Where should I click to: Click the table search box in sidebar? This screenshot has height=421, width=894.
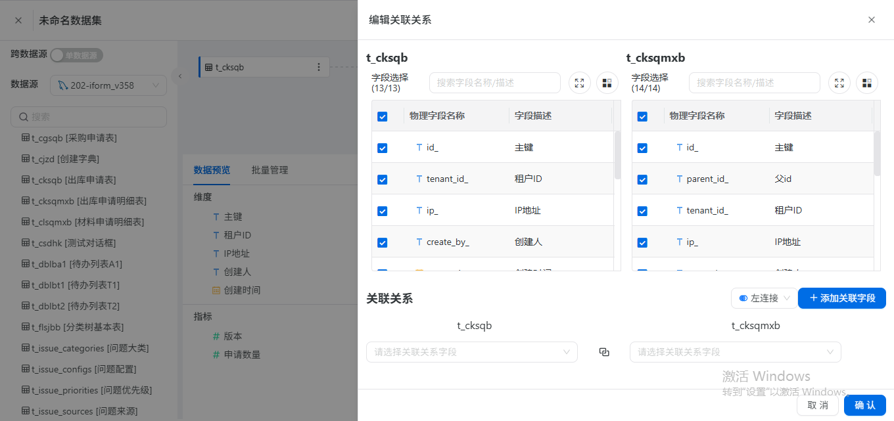(89, 117)
